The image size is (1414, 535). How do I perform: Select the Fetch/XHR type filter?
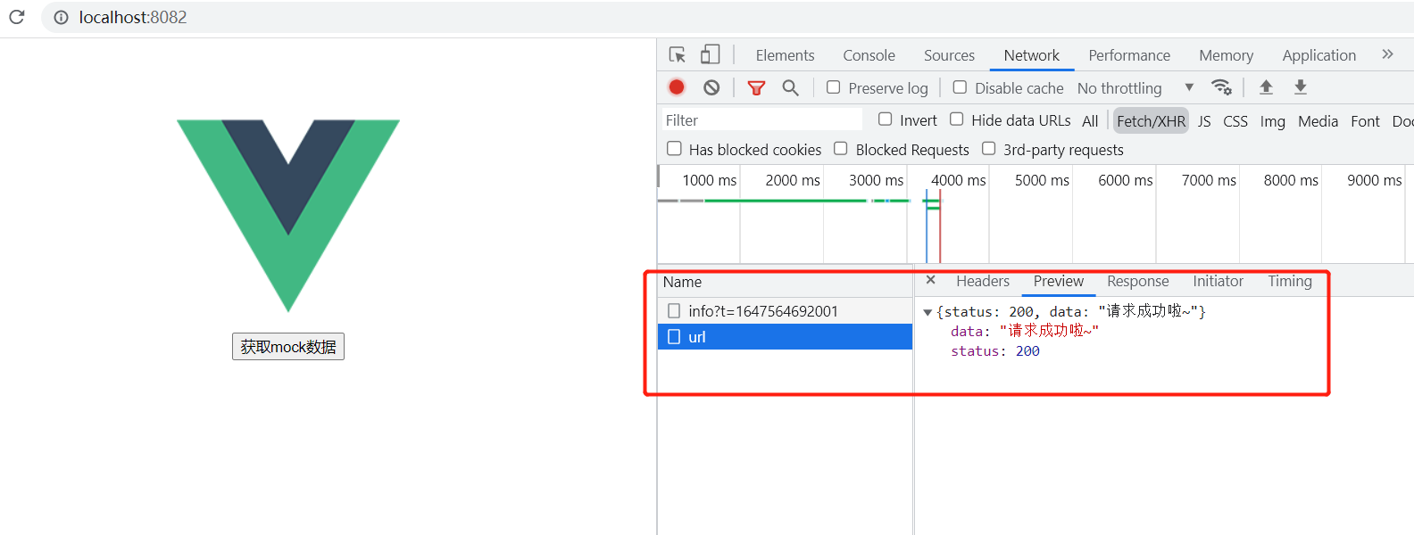tap(1151, 120)
